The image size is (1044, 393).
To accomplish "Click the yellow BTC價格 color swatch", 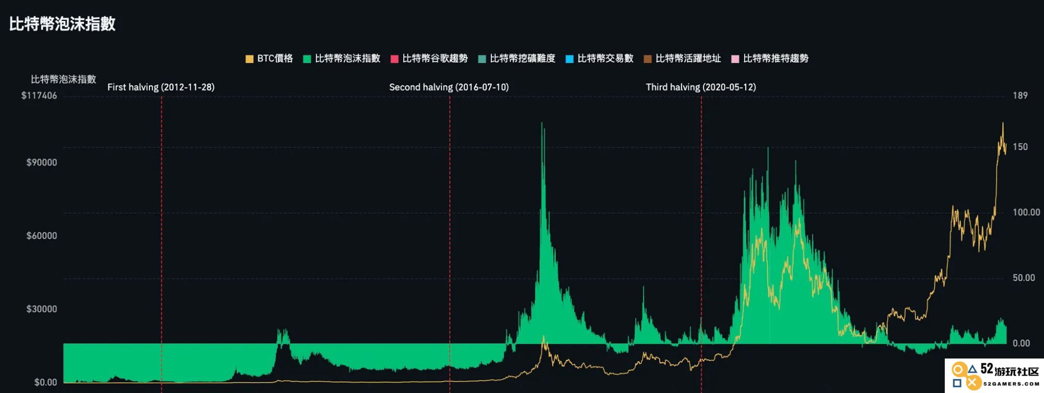I will tap(250, 59).
